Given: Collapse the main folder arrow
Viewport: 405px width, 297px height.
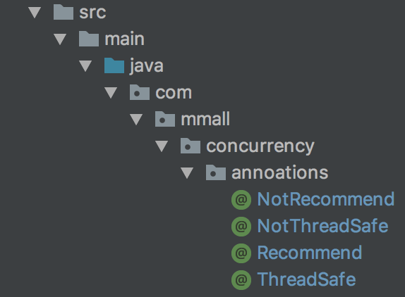Looking at the screenshot, I should click(60, 39).
